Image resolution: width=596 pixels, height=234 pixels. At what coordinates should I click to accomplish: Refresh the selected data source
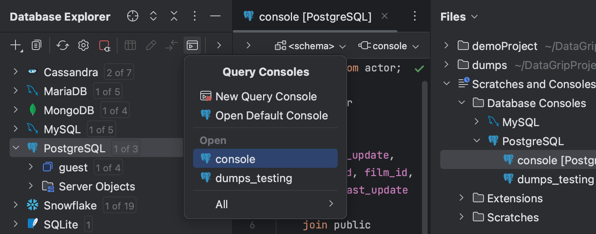pos(62,45)
